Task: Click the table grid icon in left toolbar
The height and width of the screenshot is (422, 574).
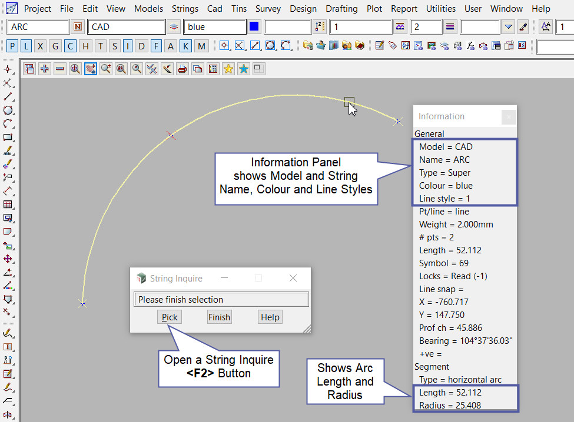Action: click(8, 205)
